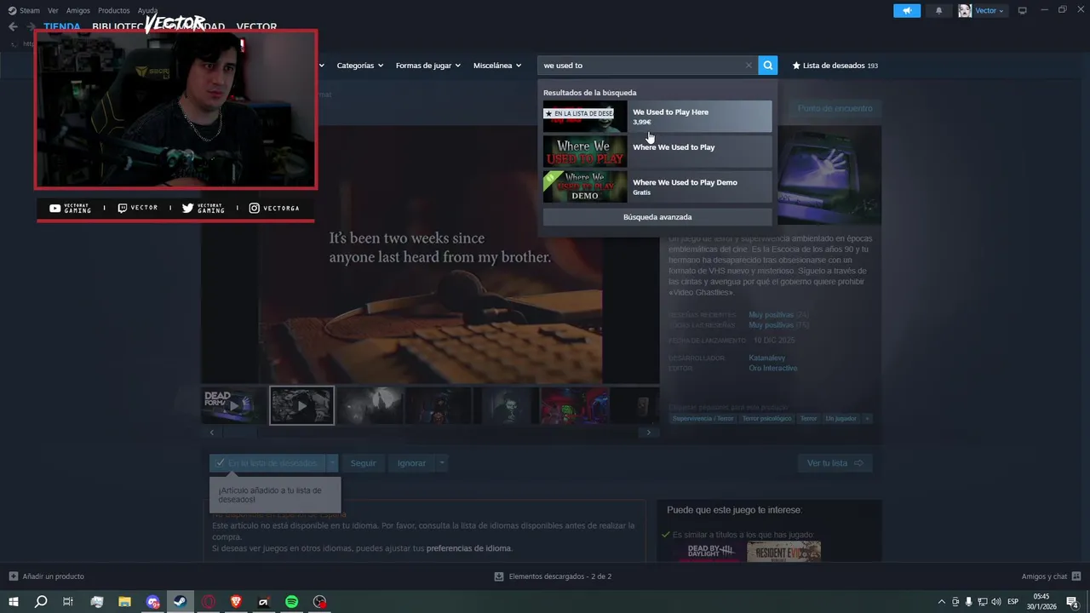The height and width of the screenshot is (613, 1090).
Task: Click 'Ver tu lista' button
Action: 835,463
